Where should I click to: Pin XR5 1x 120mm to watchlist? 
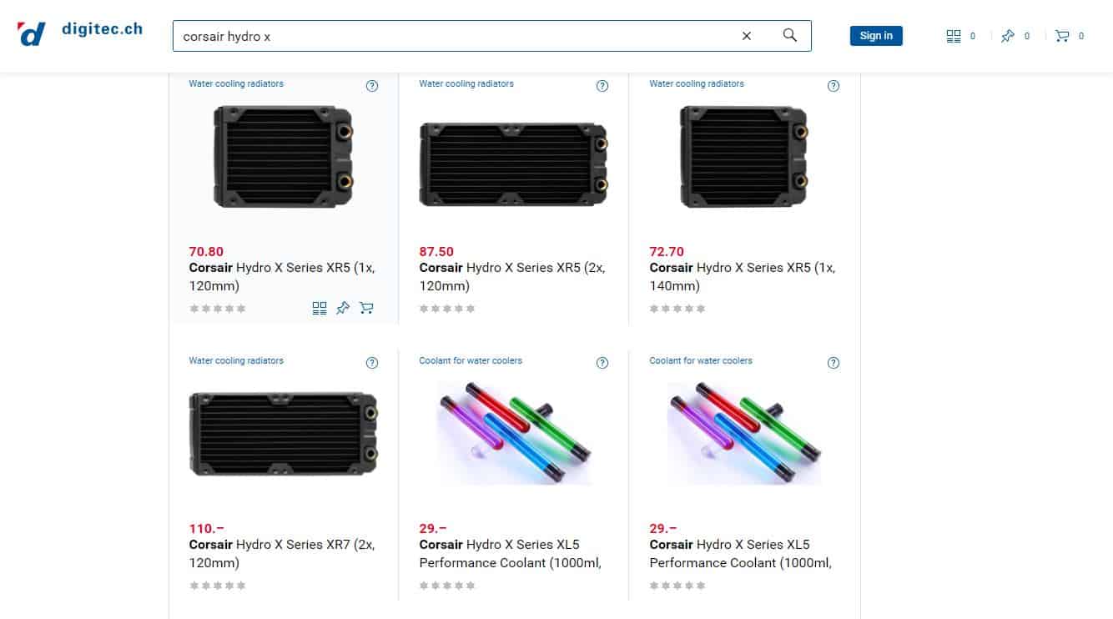(343, 309)
